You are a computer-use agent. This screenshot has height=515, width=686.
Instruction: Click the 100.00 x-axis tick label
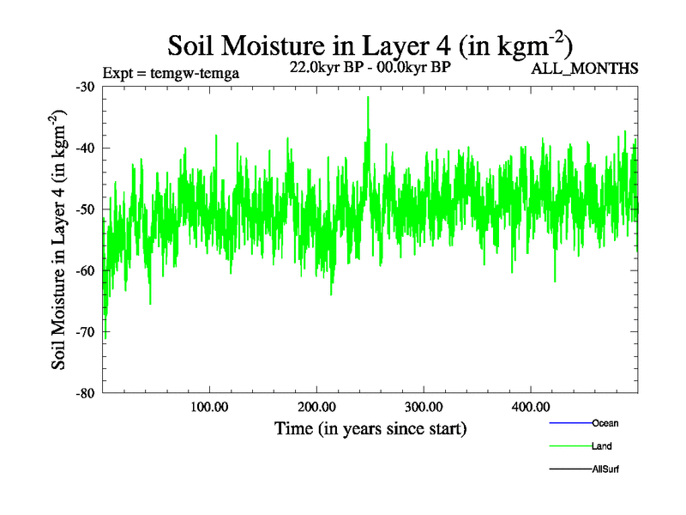click(x=209, y=406)
